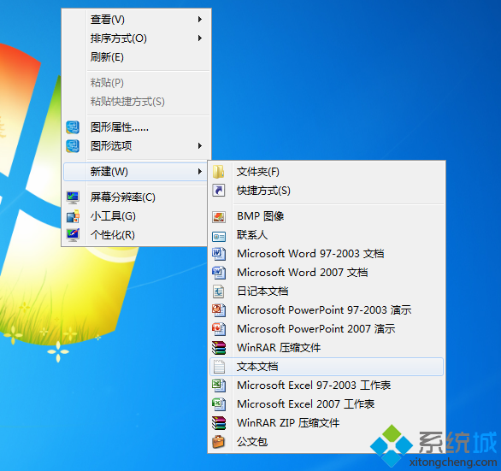Click the WinRAR archive books icon
This screenshot has width=501, height=471.
coord(219,348)
